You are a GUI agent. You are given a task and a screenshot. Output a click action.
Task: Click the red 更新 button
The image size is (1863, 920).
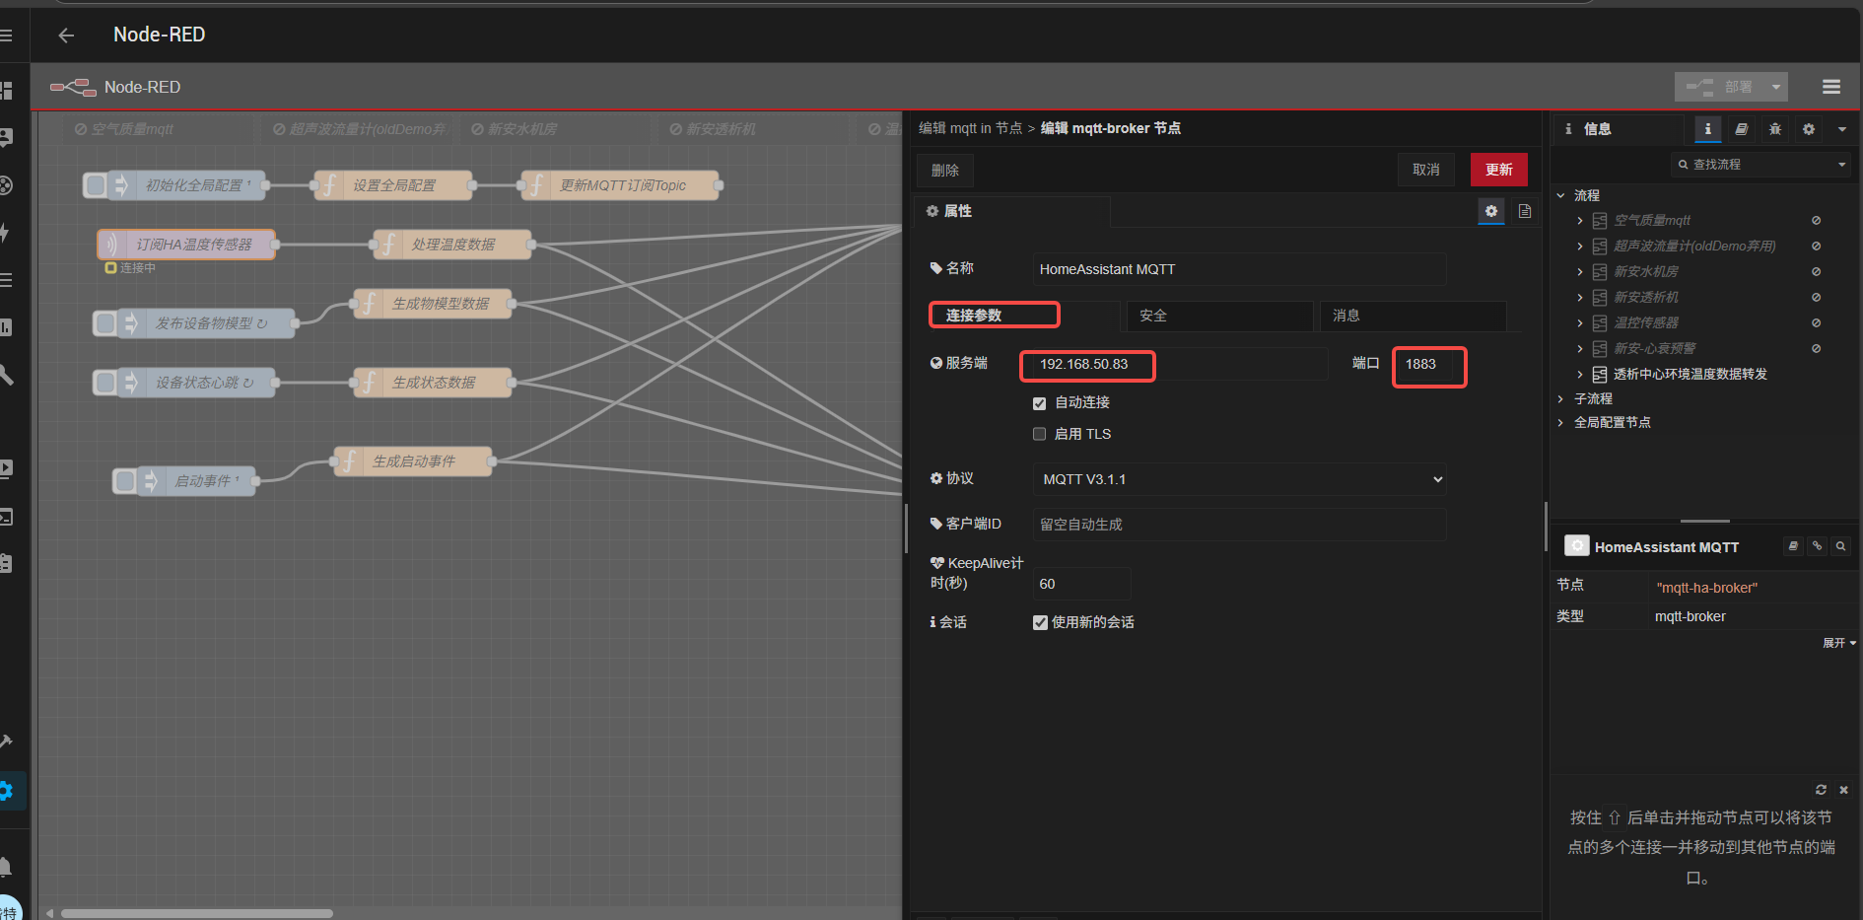point(1498,170)
